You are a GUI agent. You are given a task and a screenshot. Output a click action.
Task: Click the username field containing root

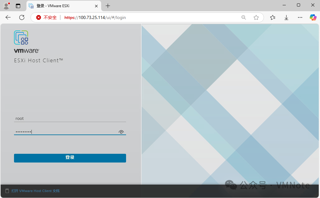[x=70, y=118]
